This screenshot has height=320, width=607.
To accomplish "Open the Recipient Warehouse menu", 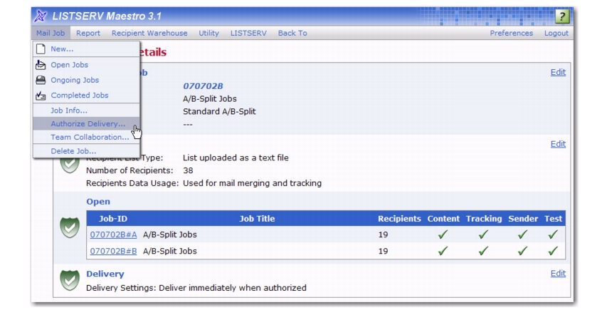I will point(149,33).
